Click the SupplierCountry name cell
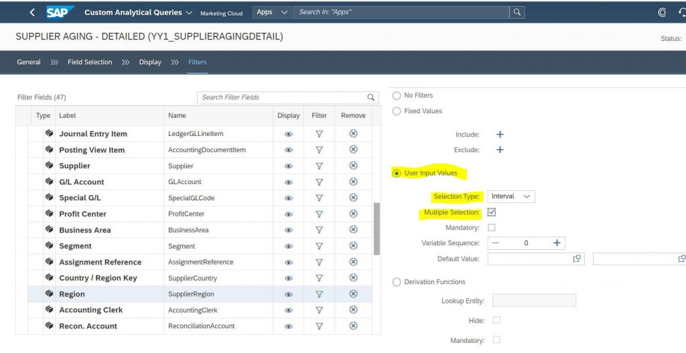 tap(192, 278)
